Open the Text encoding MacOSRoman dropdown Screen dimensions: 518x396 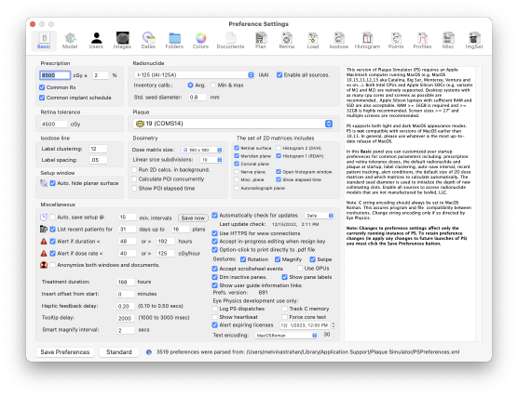pos(286,335)
